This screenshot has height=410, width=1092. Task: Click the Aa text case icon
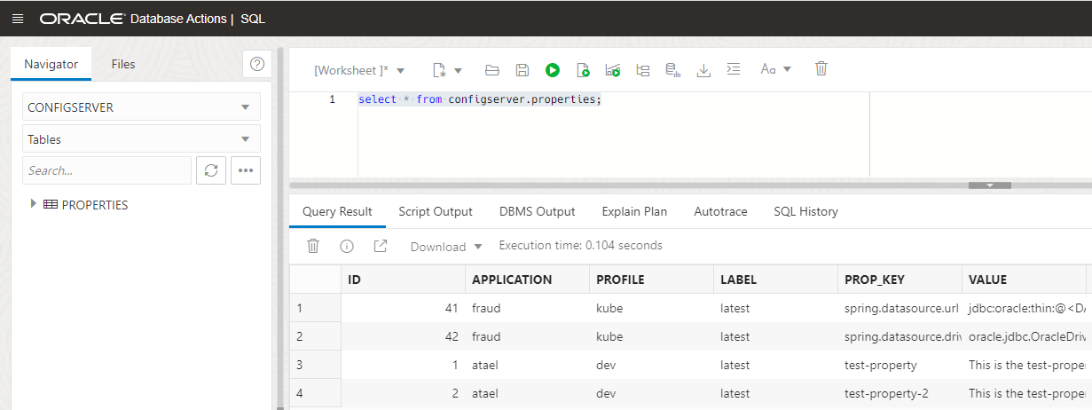pos(768,69)
